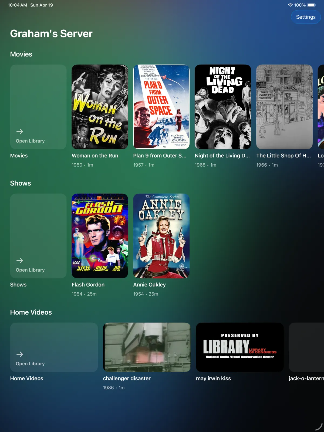Image resolution: width=324 pixels, height=432 pixels.
Task: Click the Movies Open Library arrow icon
Action: (20, 131)
